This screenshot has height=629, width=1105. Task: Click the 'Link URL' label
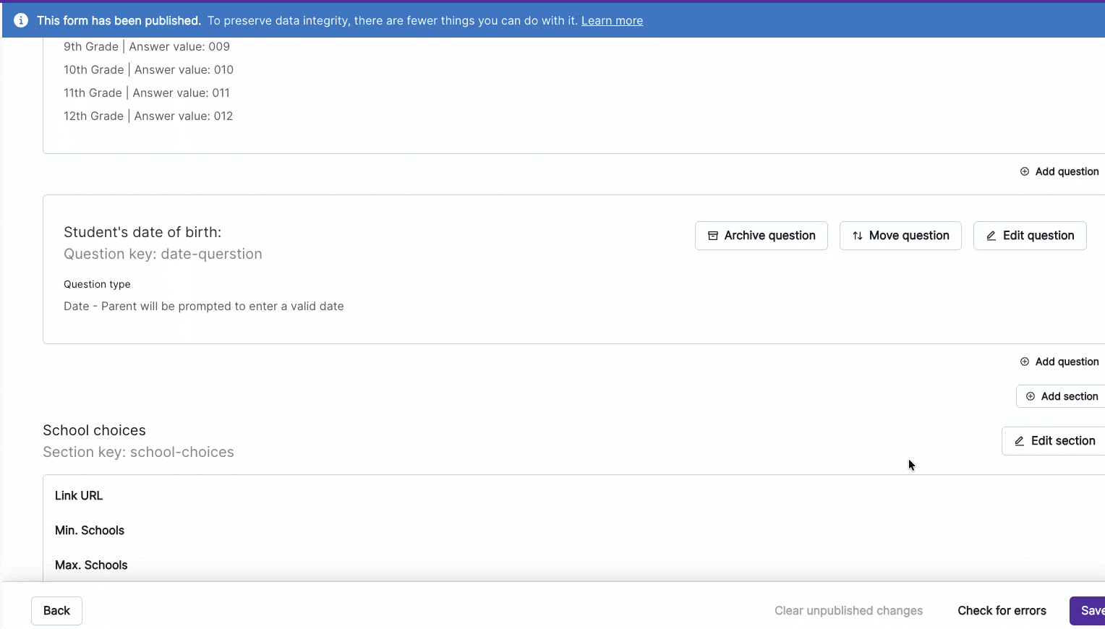(79, 495)
